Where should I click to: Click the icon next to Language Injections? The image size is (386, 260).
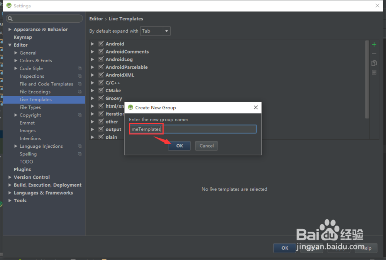(x=80, y=146)
